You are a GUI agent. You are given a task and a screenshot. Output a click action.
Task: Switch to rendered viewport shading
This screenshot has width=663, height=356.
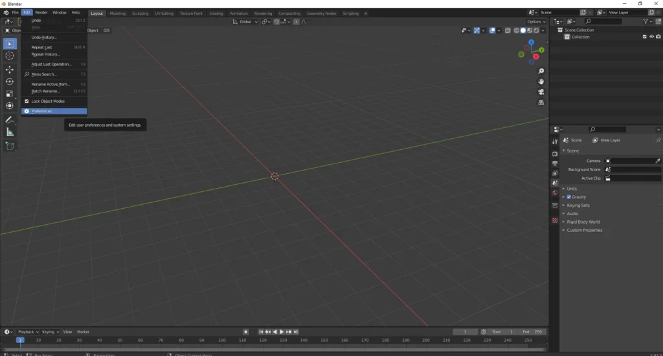pos(536,30)
